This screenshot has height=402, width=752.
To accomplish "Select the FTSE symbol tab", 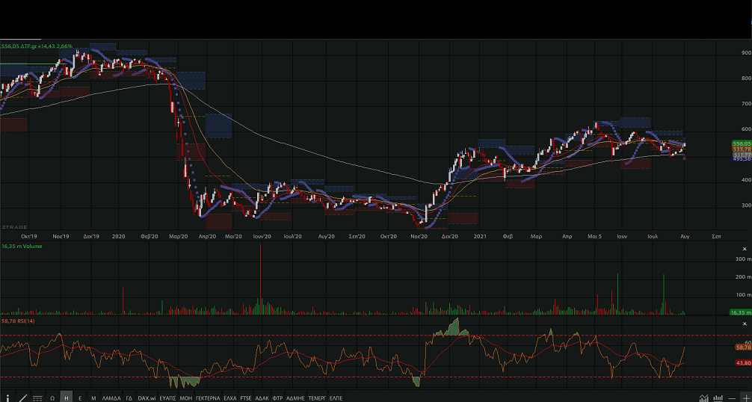I will (246, 398).
